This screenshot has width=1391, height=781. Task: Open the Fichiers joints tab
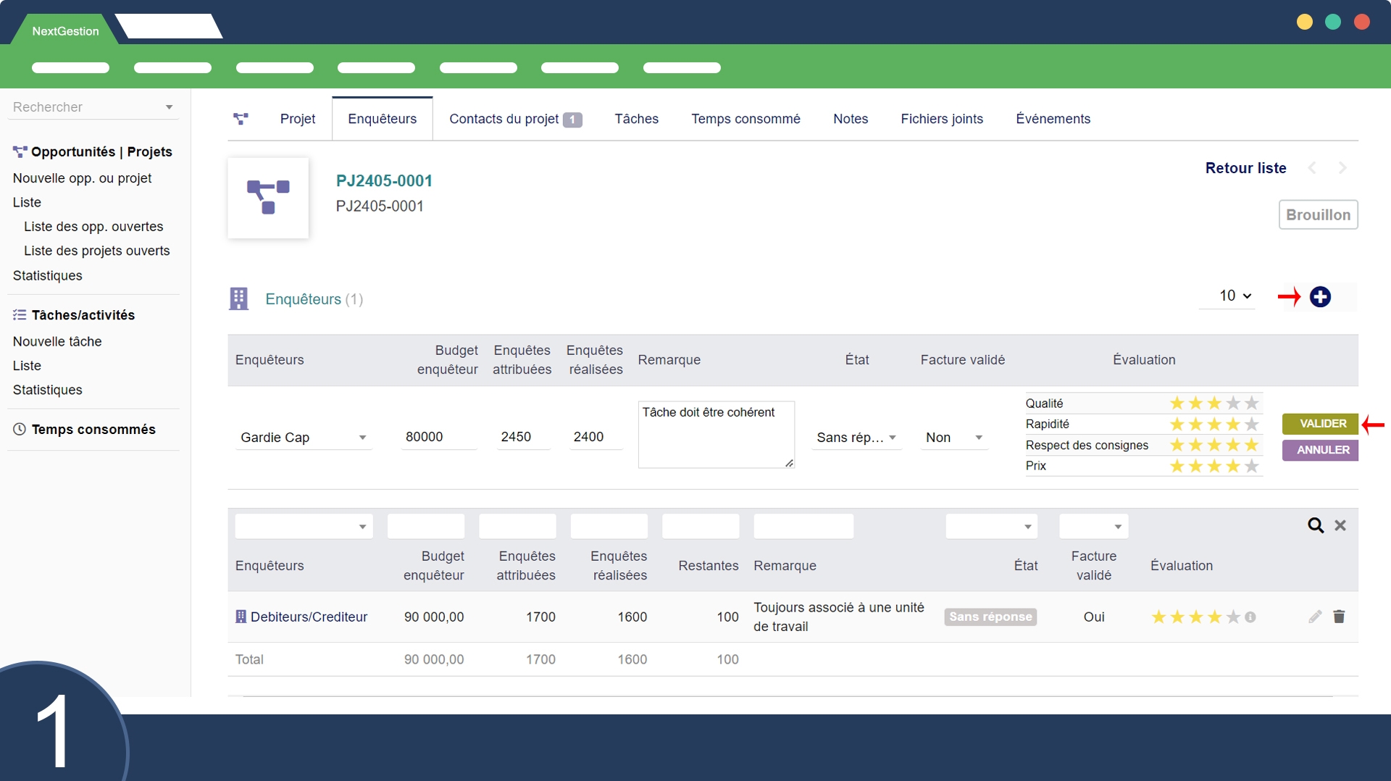click(x=941, y=119)
